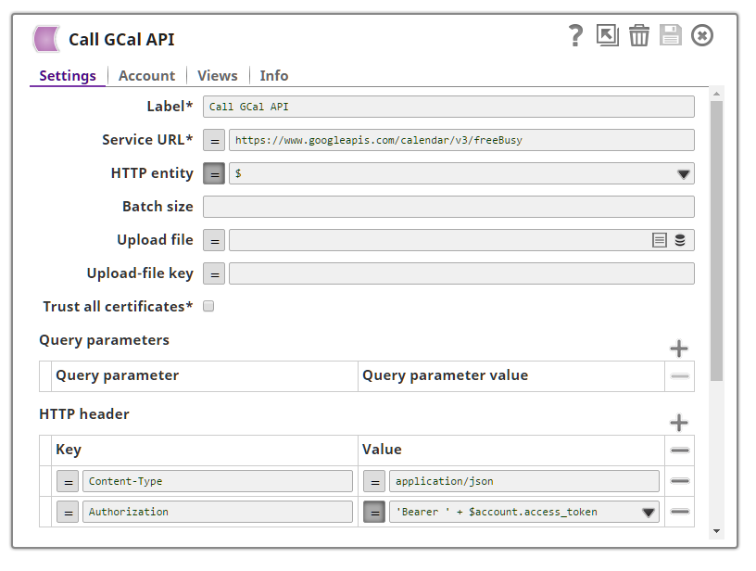Remove the Content-Type header row
This screenshot has height=571, width=756.
(x=680, y=481)
